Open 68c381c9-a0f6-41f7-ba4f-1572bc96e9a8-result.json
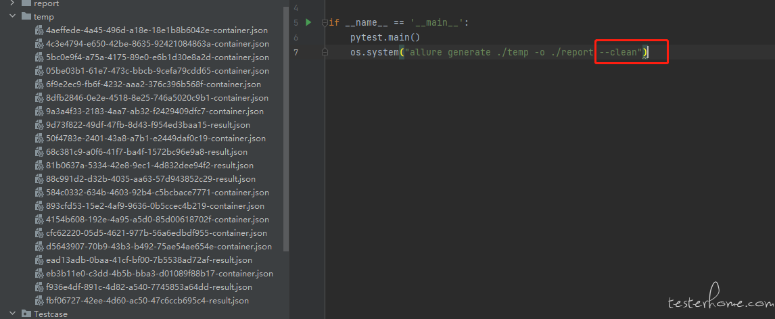Image resolution: width=775 pixels, height=319 pixels. (146, 151)
